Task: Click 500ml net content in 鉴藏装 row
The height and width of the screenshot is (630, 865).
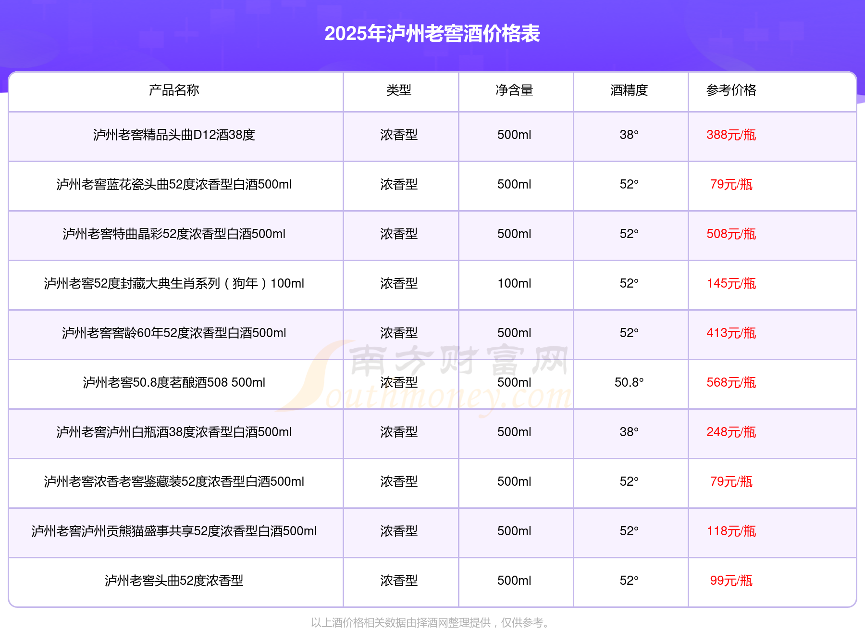Action: tap(514, 481)
